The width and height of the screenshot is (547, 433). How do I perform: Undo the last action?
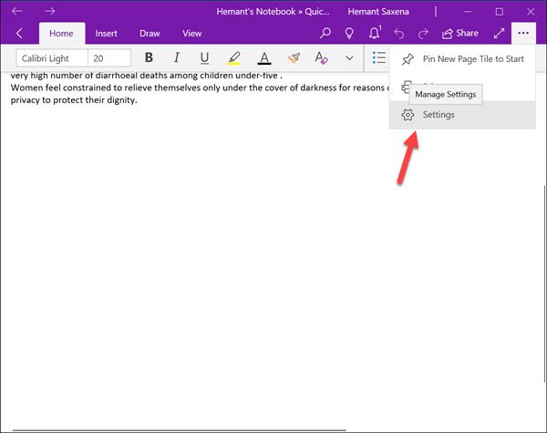399,34
